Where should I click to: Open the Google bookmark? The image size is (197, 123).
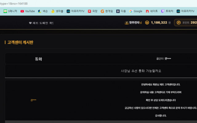coord(136,11)
